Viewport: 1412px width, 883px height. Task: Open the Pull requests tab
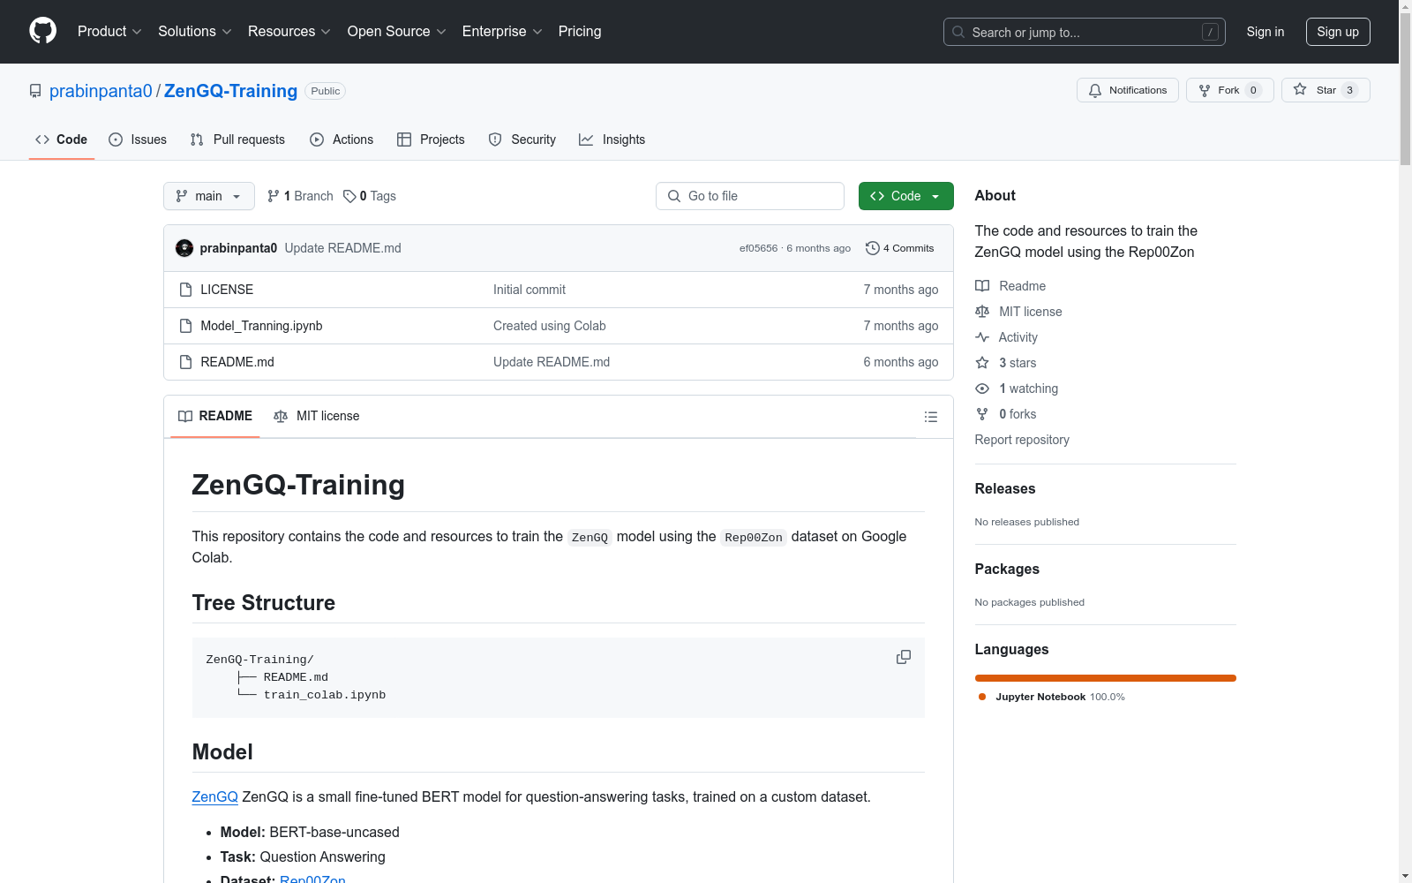tap(237, 140)
